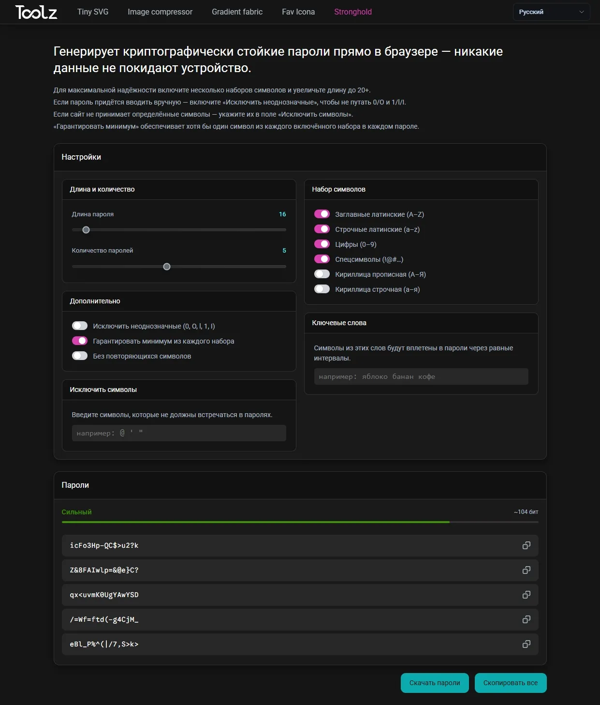
Task: Enable uppercase Cyrillic (А–Я) characters
Action: click(322, 274)
